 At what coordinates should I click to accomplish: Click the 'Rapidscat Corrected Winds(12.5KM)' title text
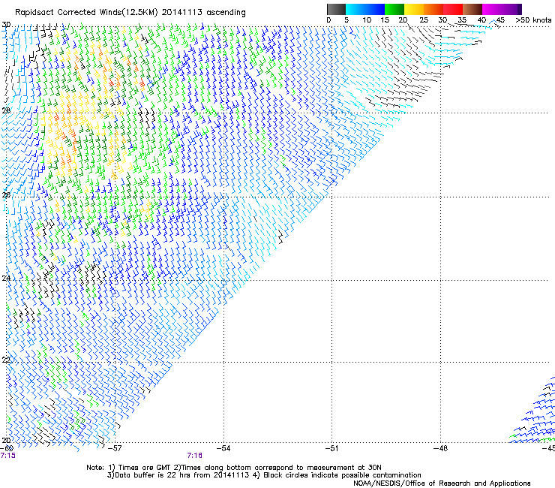86,13
